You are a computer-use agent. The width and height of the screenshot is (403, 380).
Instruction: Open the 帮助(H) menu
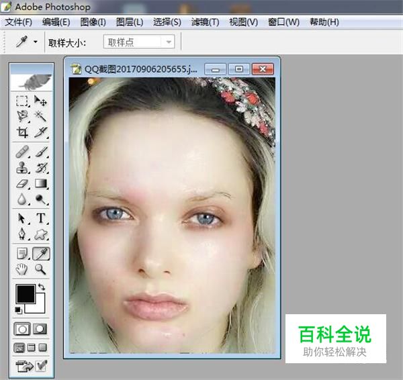click(x=324, y=22)
